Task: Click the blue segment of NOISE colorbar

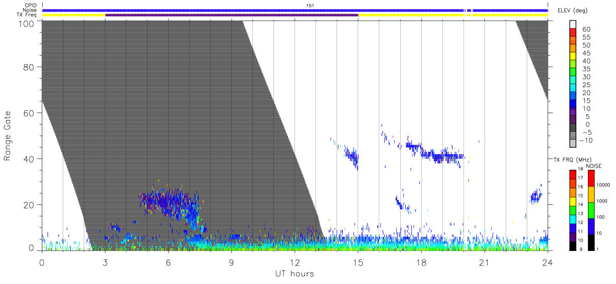Action: pos(591,226)
